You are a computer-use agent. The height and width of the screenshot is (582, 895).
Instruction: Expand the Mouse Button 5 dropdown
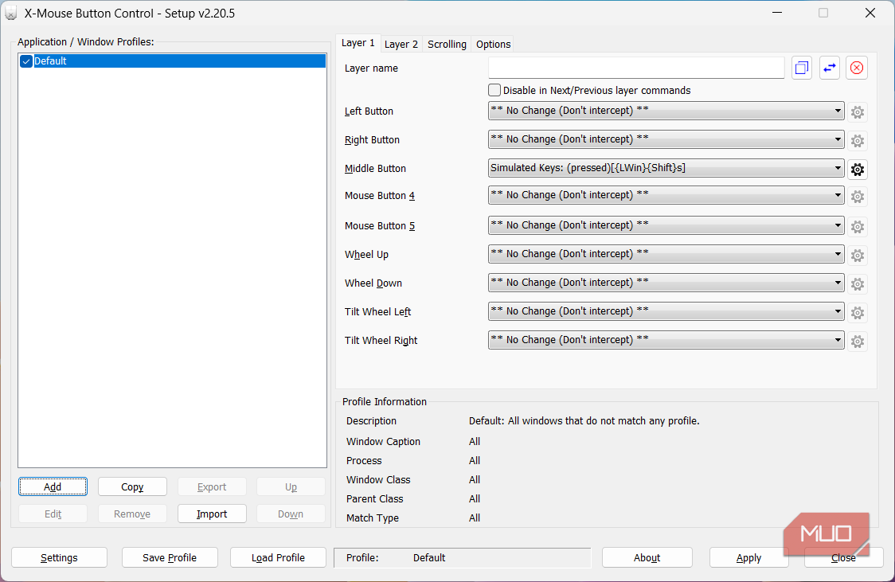coord(666,225)
